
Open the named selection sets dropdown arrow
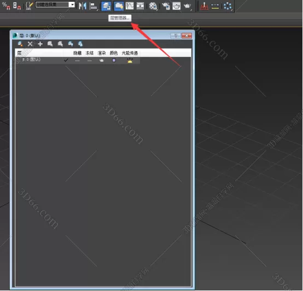pos(72,4)
